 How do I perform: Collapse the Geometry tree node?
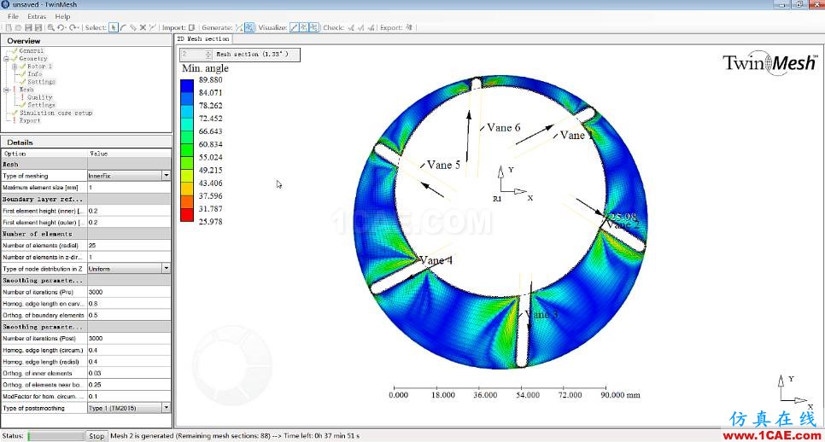pyautogui.click(x=6, y=59)
